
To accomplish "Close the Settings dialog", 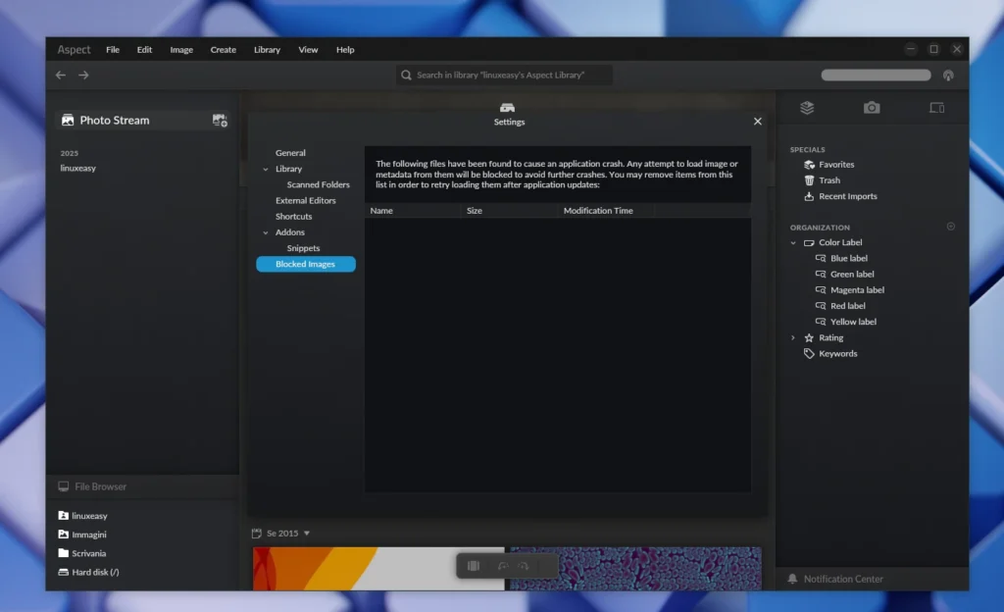I will [x=757, y=122].
